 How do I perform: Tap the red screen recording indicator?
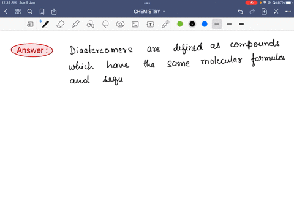(252, 2)
